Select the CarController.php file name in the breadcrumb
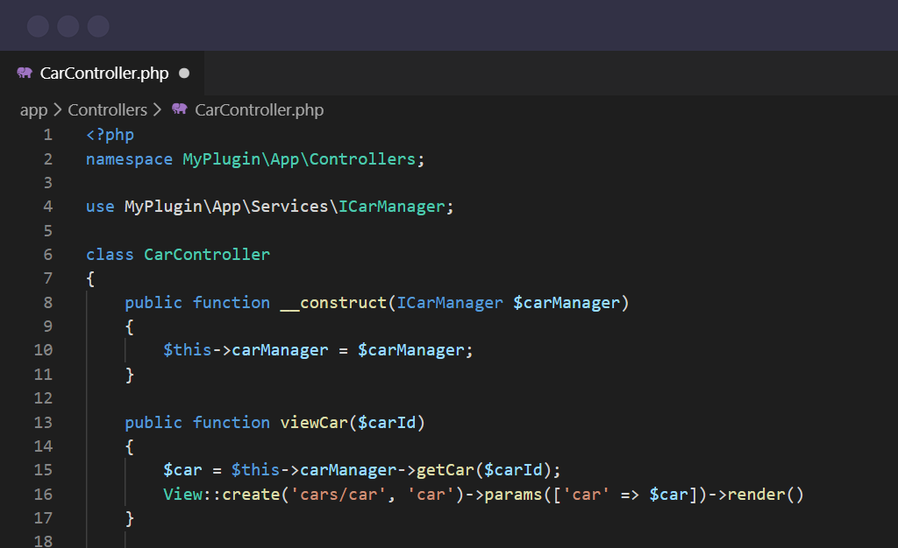 [x=259, y=110]
